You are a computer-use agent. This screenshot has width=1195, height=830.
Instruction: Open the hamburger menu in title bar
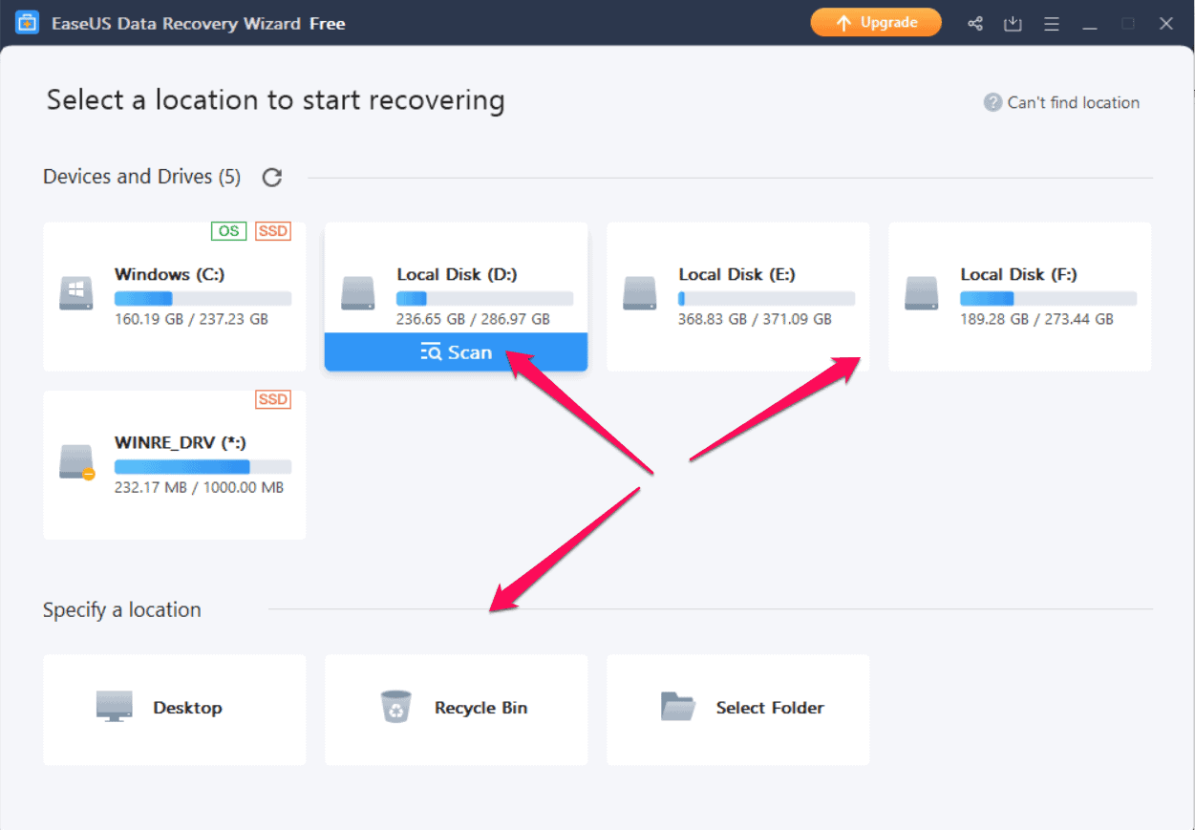(1052, 24)
